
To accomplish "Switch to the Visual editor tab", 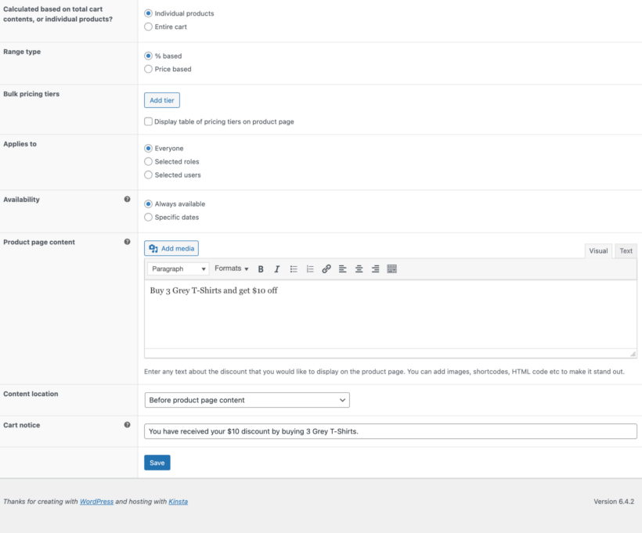I will (x=598, y=250).
